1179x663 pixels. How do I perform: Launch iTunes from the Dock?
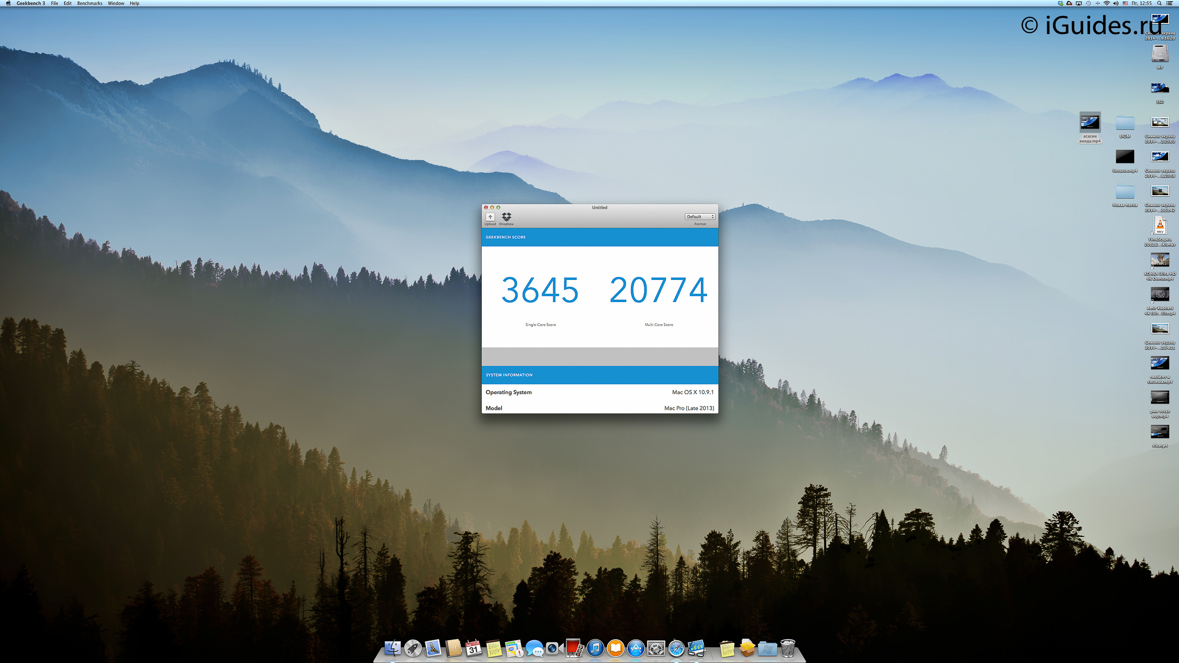595,648
